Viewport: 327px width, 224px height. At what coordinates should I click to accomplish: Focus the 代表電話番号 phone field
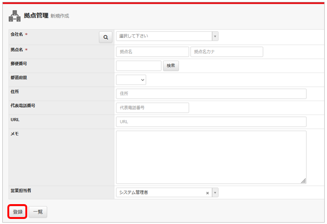click(152, 108)
